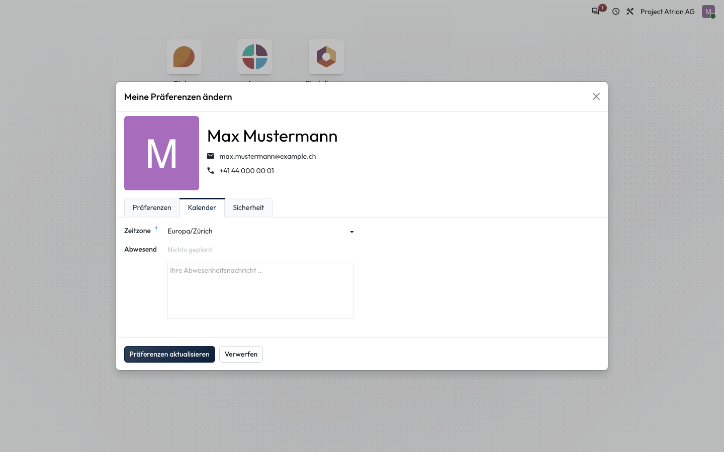Open the Discuss app icon with orange bubble
This screenshot has height=452, width=724.
tap(184, 57)
